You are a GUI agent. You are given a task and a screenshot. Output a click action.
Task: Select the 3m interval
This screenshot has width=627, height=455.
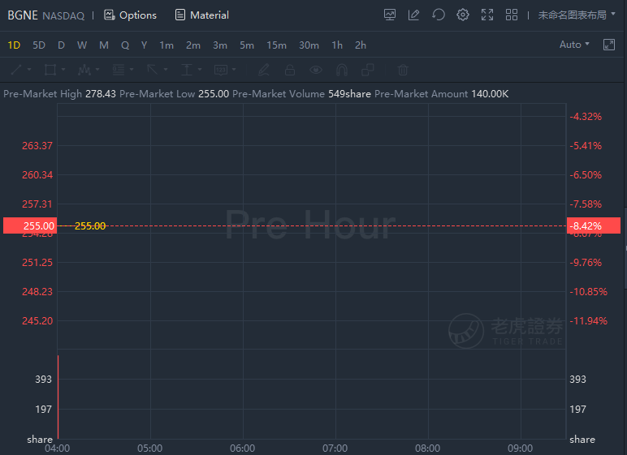tap(220, 45)
